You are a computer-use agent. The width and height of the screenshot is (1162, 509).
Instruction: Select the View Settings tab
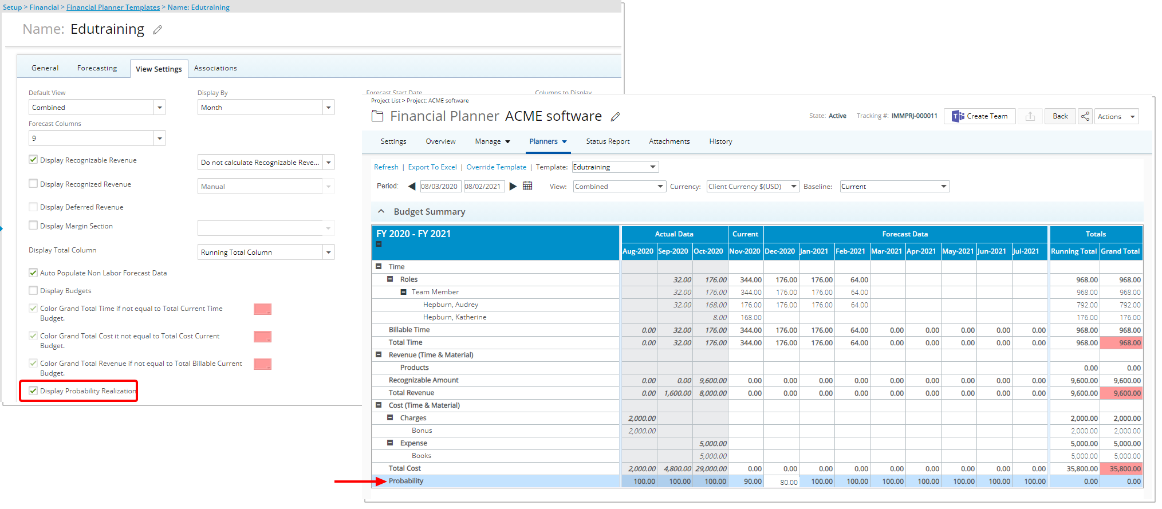[x=159, y=69]
